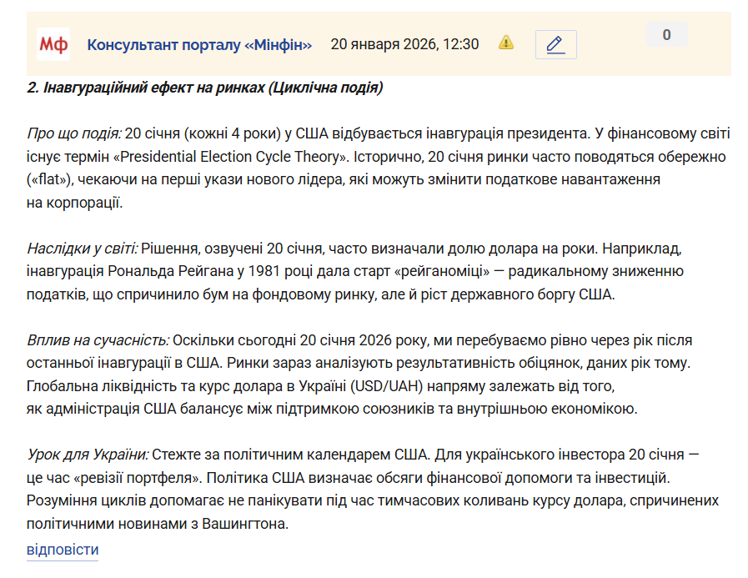Click the yellow warning report icon
The width and height of the screenshot is (748, 578).
coord(506,43)
